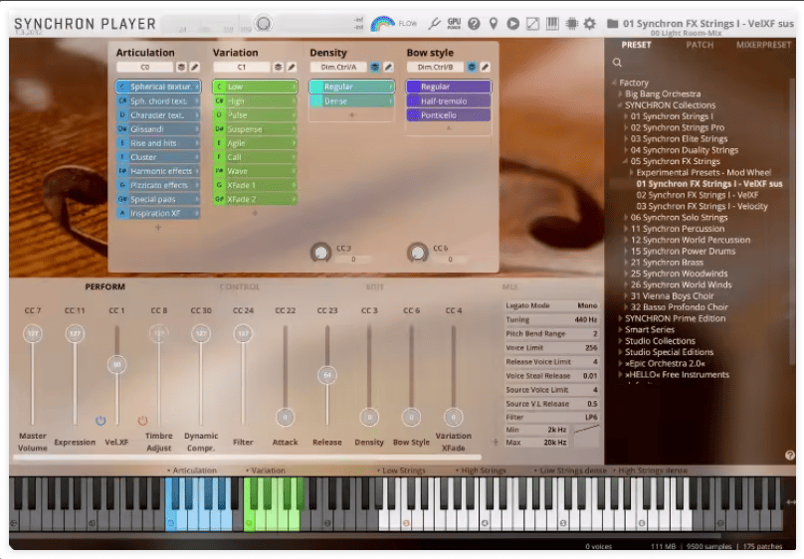Select the Suspense variation
This screenshot has width=804, height=559.
pyautogui.click(x=256, y=129)
